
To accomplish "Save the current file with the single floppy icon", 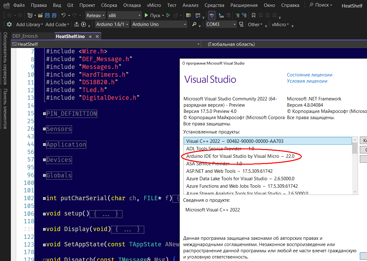I will [47, 16].
